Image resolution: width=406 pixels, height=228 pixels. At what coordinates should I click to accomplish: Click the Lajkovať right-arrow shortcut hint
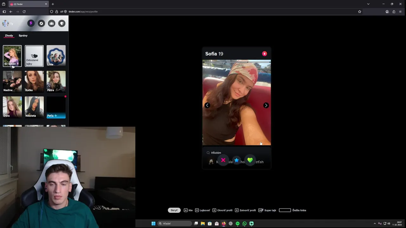pos(202,210)
